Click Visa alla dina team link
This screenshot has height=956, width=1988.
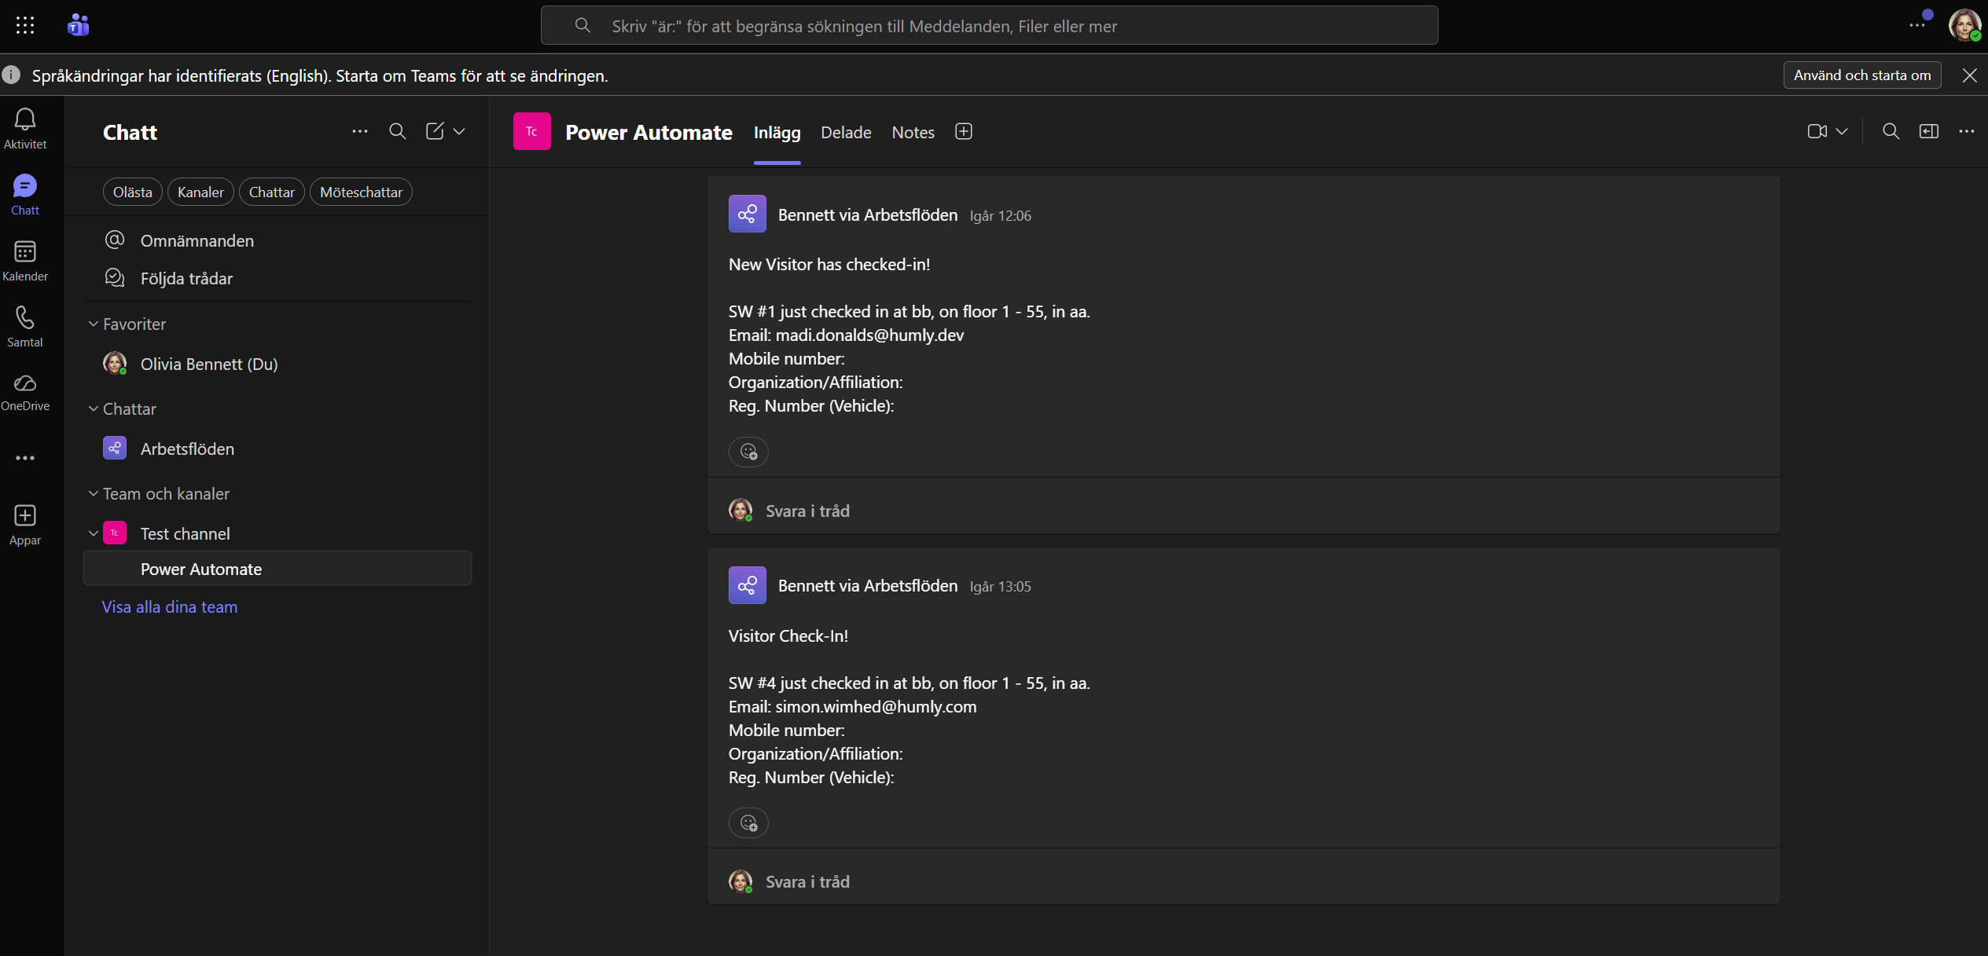(170, 606)
